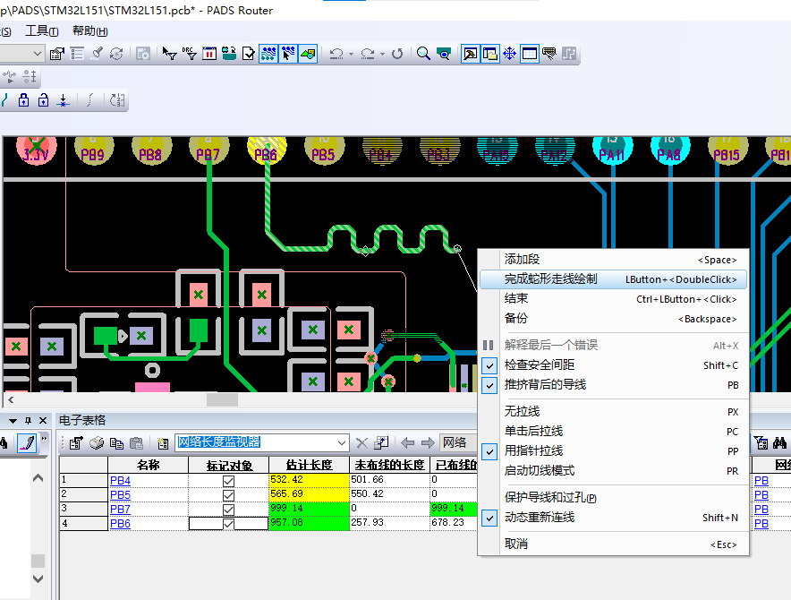
Task: Click the copy icon in the 电子表格 toolbar
Action: (116, 442)
